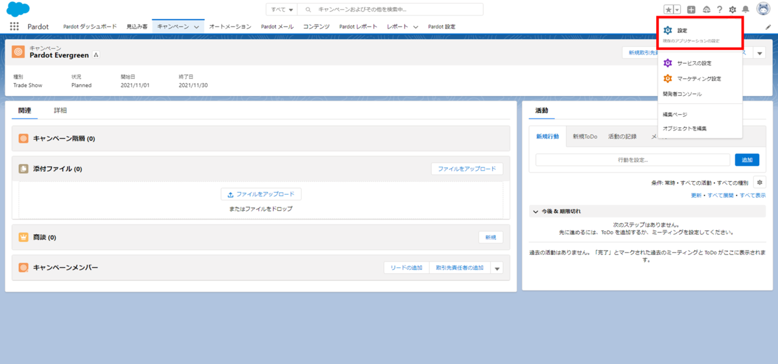Open global actions plus icon

point(691,10)
